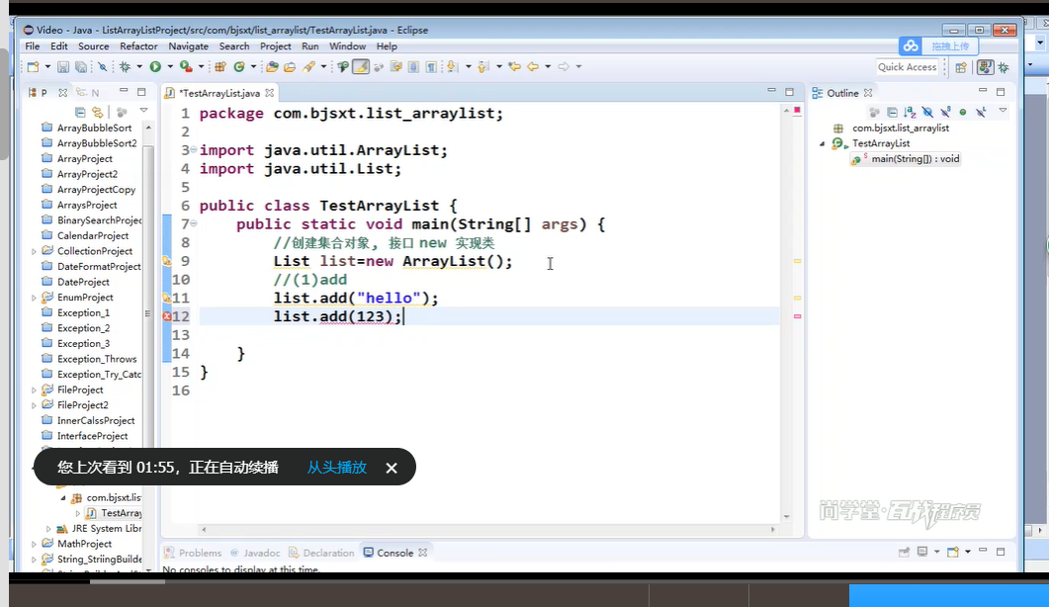Collapse TestArrayList in the Outline

(823, 143)
